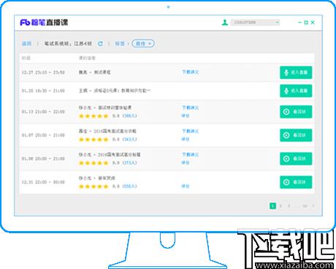Enter live class for 12.27 23:10 row
Screen dimensions: 336x269
click(296, 72)
